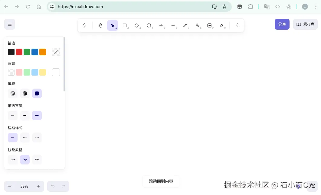
Task: Open the browser profile avatar
Action: tap(305, 7)
